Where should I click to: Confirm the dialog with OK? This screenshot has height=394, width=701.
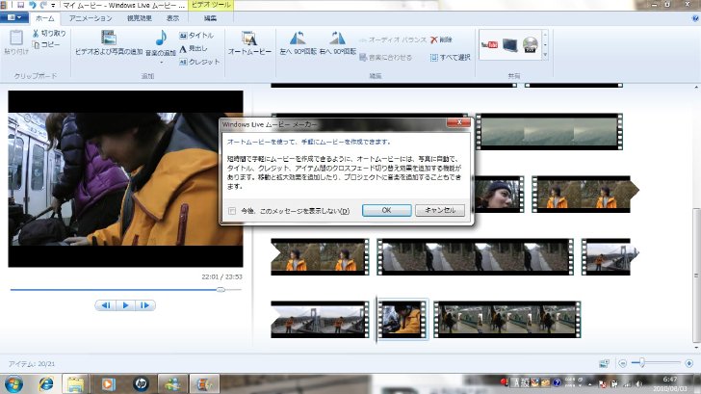click(387, 210)
